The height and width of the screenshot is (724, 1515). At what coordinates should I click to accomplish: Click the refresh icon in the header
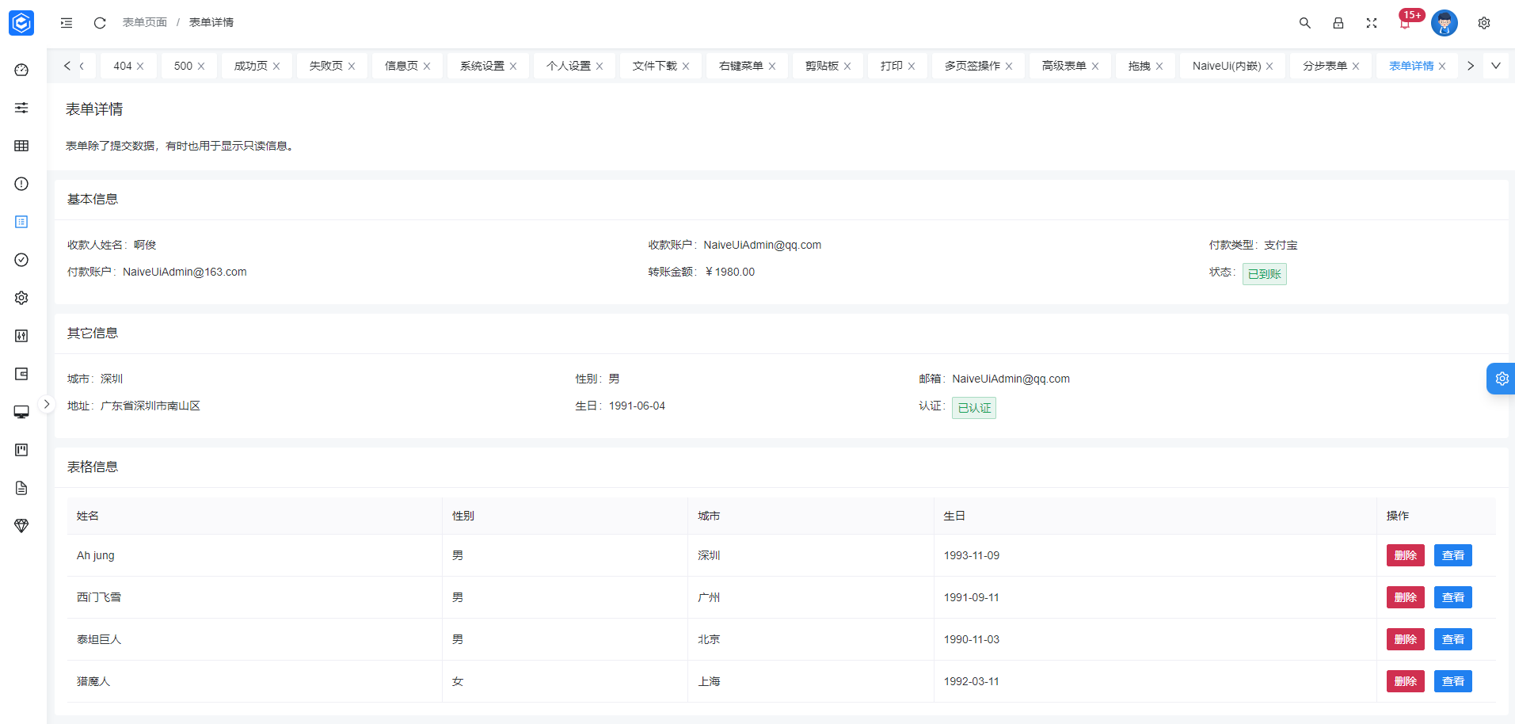[100, 23]
